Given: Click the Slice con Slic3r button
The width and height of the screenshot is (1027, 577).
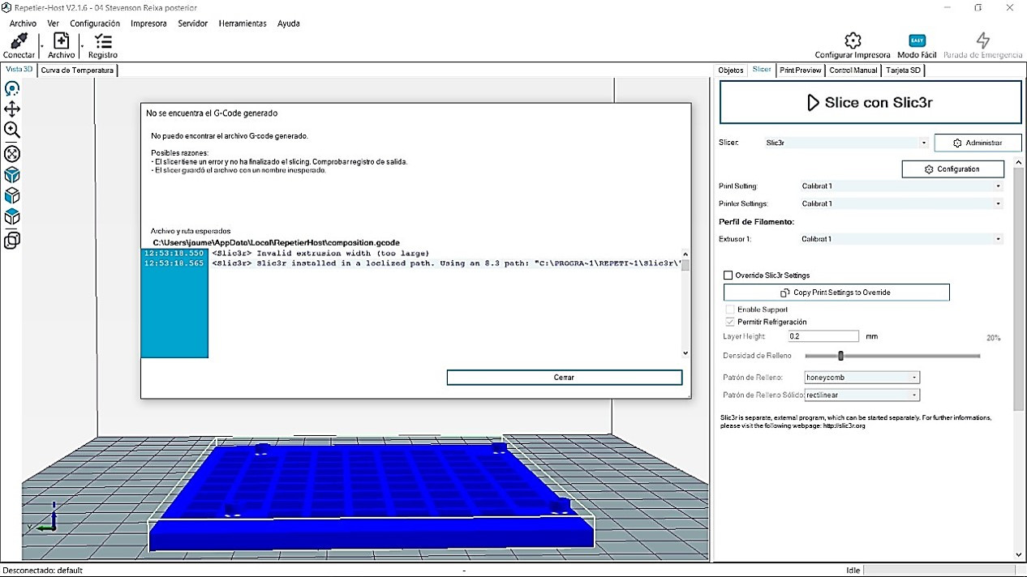Looking at the screenshot, I should (x=870, y=103).
